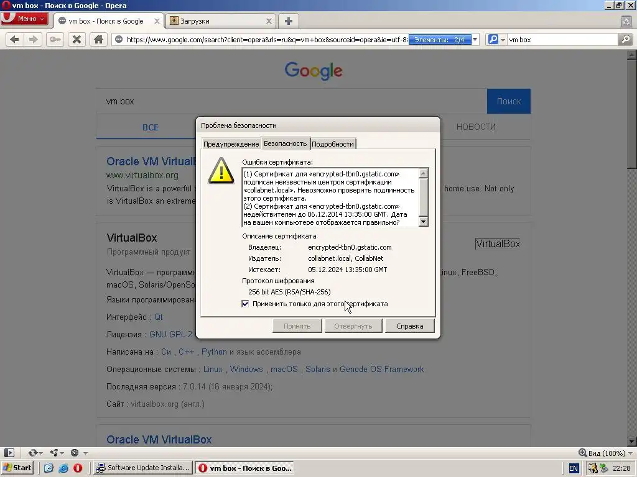
Task: Click the Opera Link sync icon
Action: (x=32, y=453)
